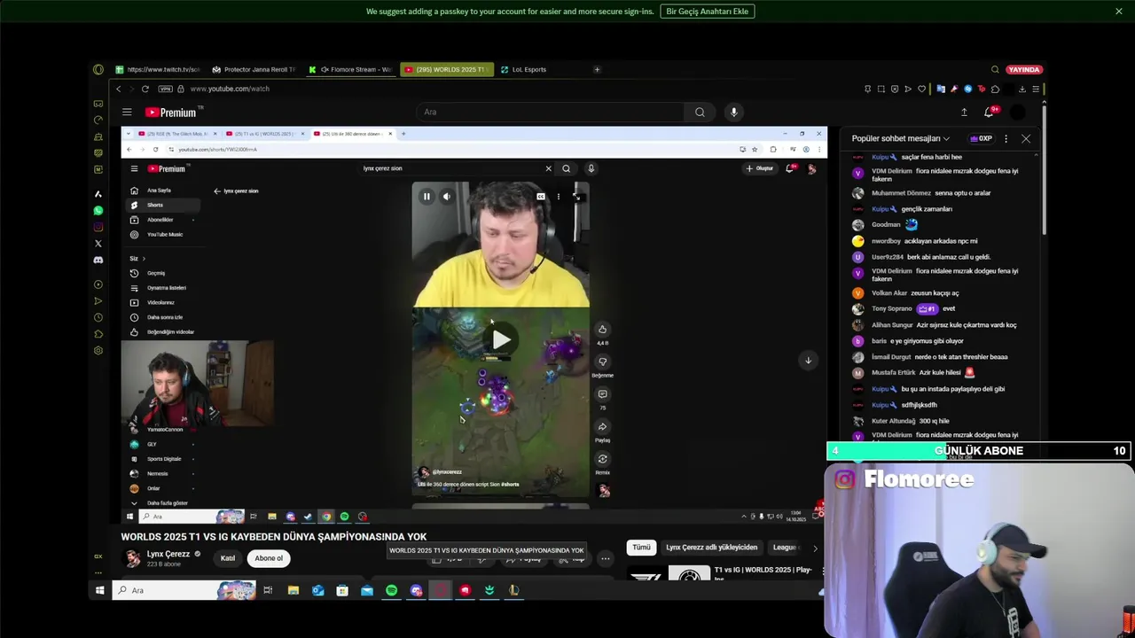This screenshot has height=638, width=1135.
Task: Open Opera sidebar settings gear
Action: pos(98,351)
